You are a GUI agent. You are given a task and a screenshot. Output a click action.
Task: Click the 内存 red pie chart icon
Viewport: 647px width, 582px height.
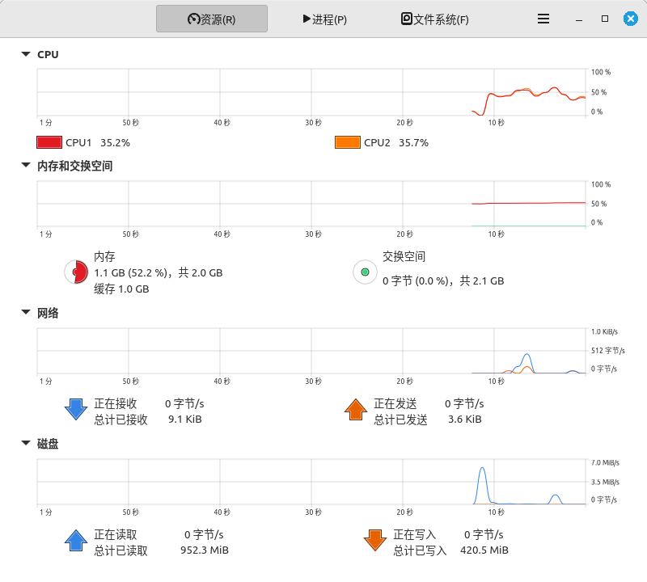[x=76, y=272]
